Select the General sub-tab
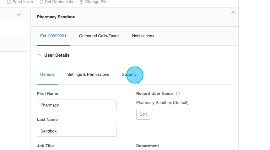 coord(47,75)
